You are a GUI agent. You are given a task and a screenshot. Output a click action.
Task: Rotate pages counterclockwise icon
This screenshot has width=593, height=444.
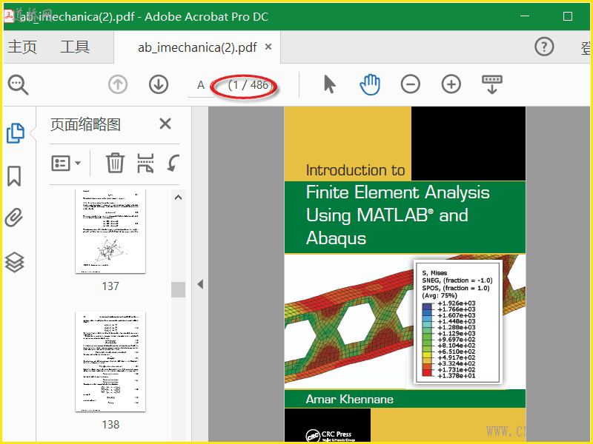(x=173, y=163)
